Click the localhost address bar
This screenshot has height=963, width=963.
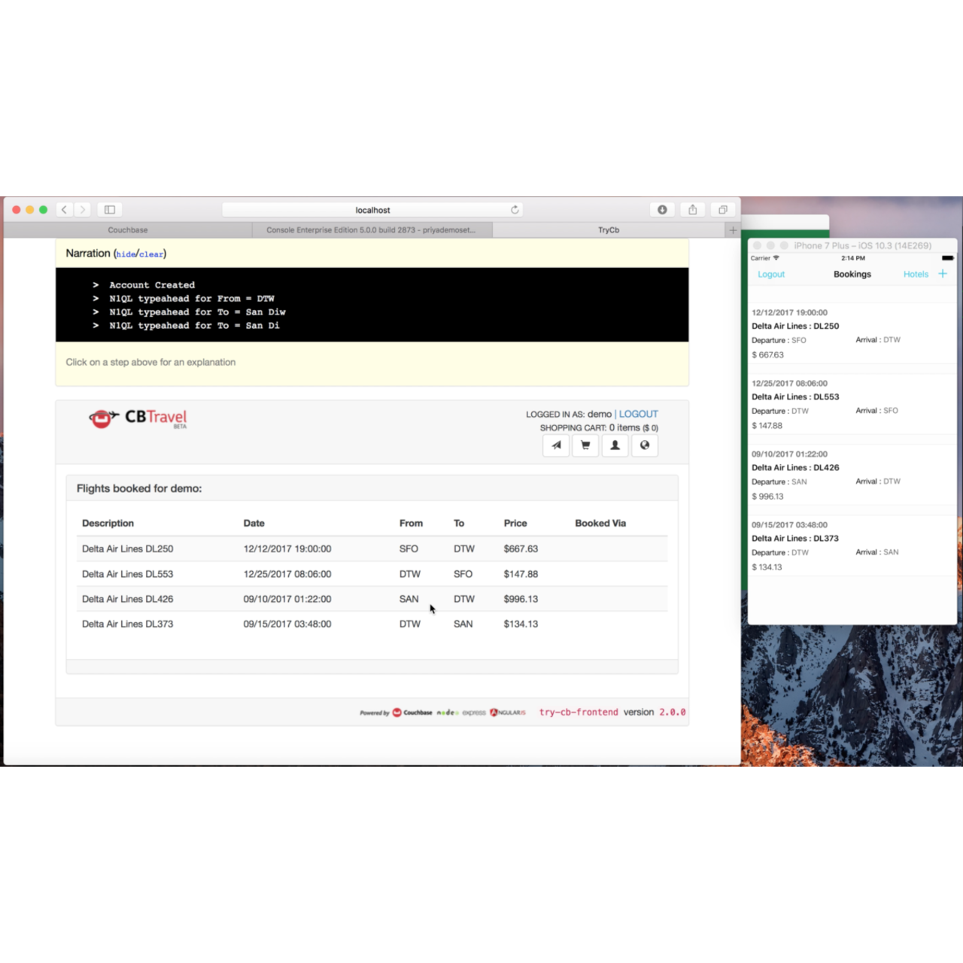(372, 210)
